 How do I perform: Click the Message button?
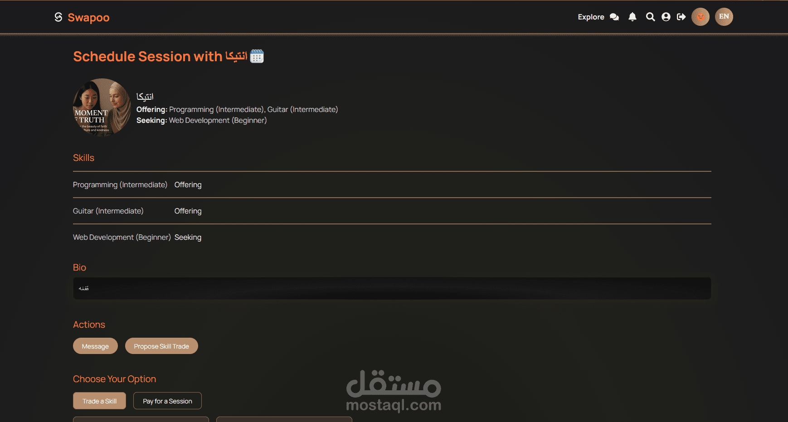(x=95, y=346)
